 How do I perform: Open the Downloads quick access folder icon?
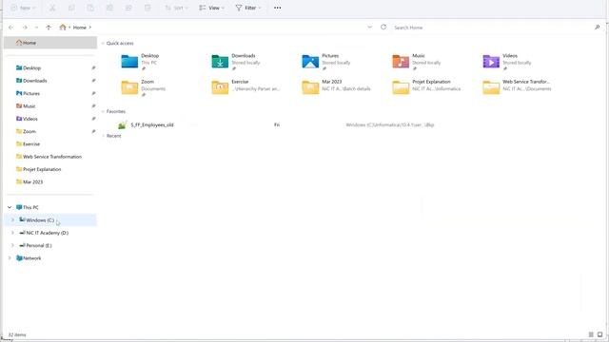[x=220, y=61]
